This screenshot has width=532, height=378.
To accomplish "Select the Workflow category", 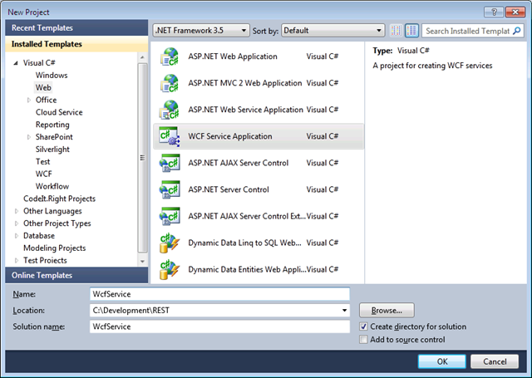I will [x=52, y=186].
